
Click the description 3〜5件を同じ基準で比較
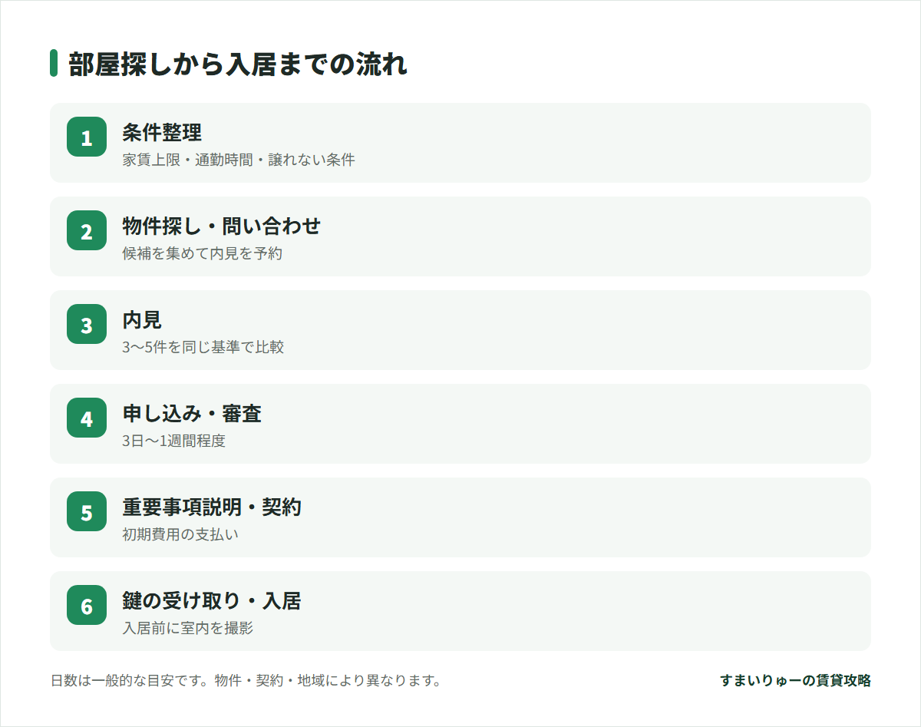(x=203, y=347)
